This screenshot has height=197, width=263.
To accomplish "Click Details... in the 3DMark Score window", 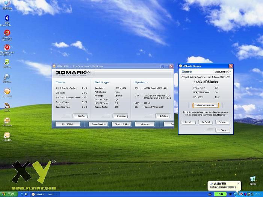I will pyautogui.click(x=189, y=122).
